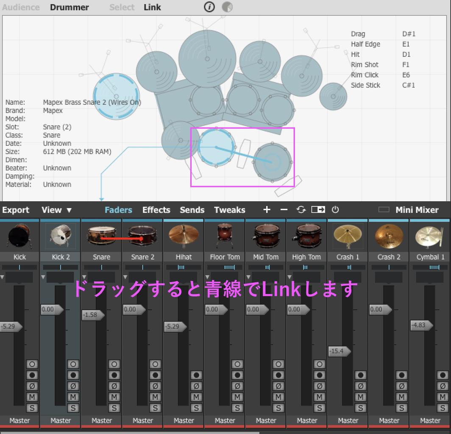Image resolution: width=451 pixels, height=434 pixels.
Task: Select the Kick 2 drum thumbnail
Action: point(60,236)
